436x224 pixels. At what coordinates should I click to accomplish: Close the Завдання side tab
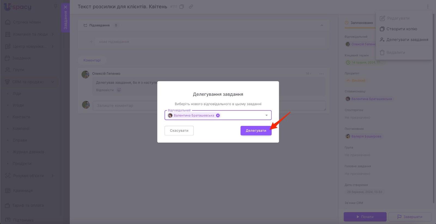click(x=65, y=7)
